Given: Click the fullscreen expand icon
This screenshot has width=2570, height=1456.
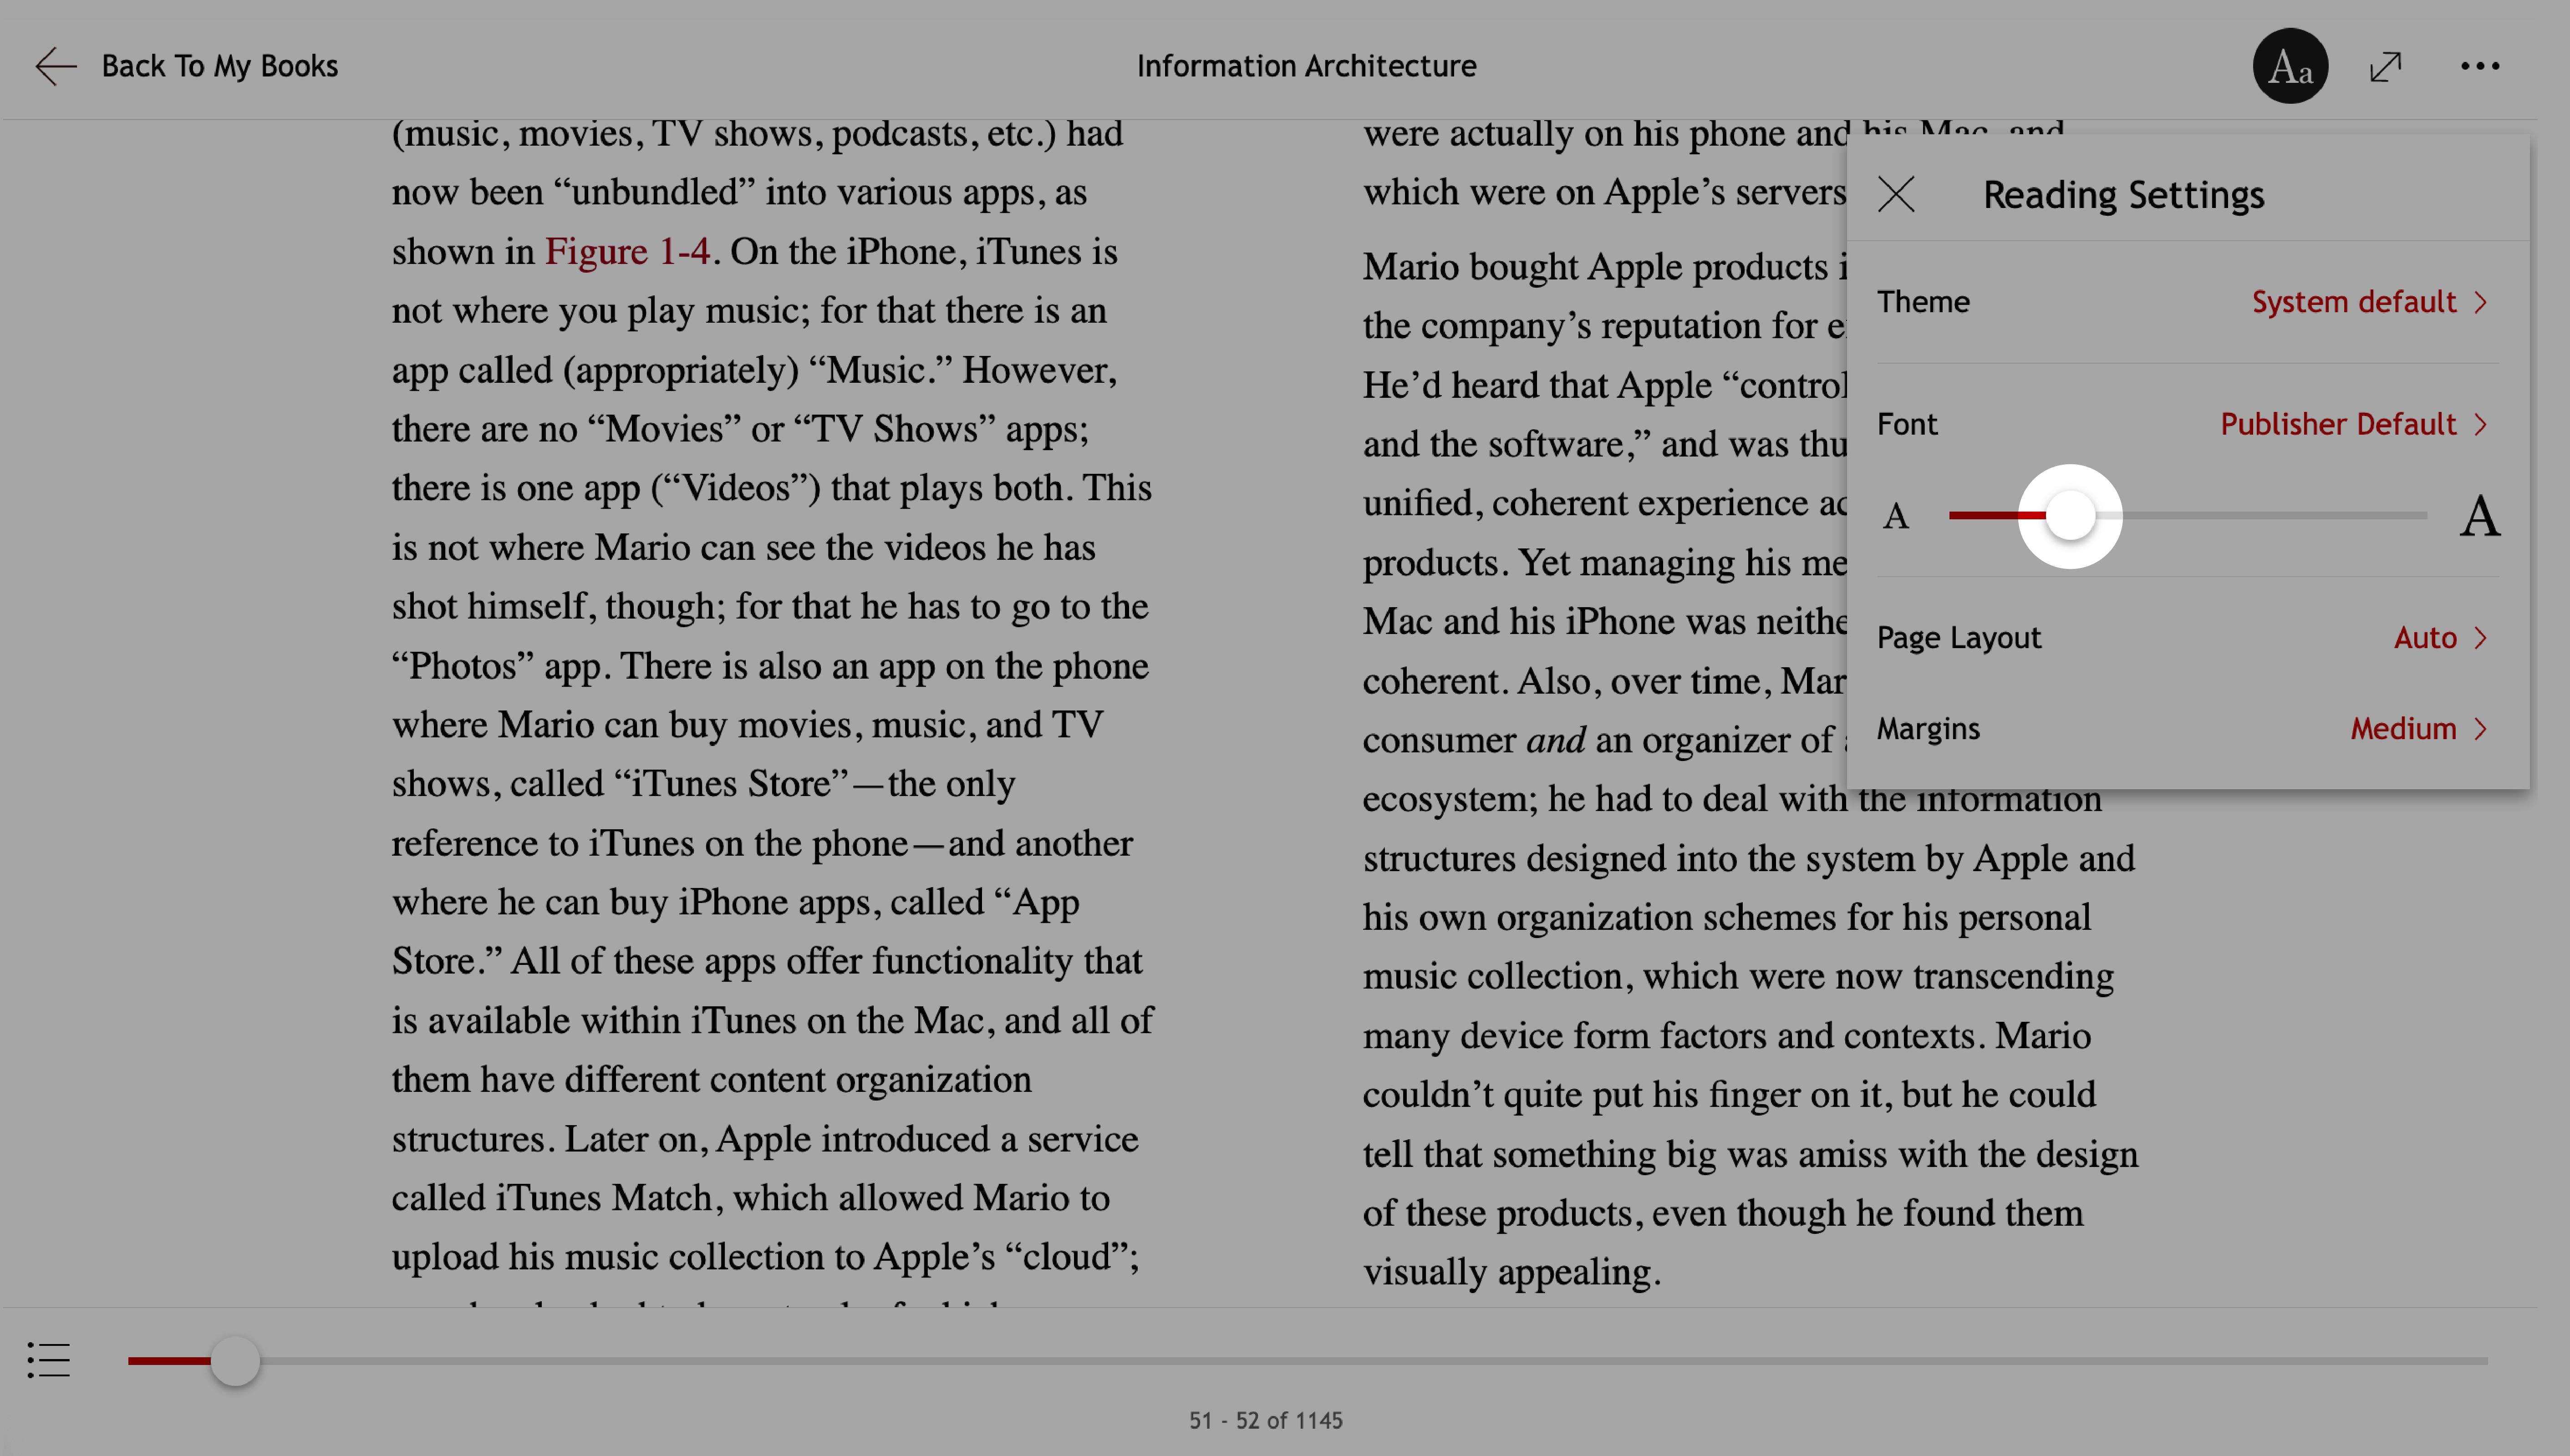Looking at the screenshot, I should pyautogui.click(x=2387, y=65).
